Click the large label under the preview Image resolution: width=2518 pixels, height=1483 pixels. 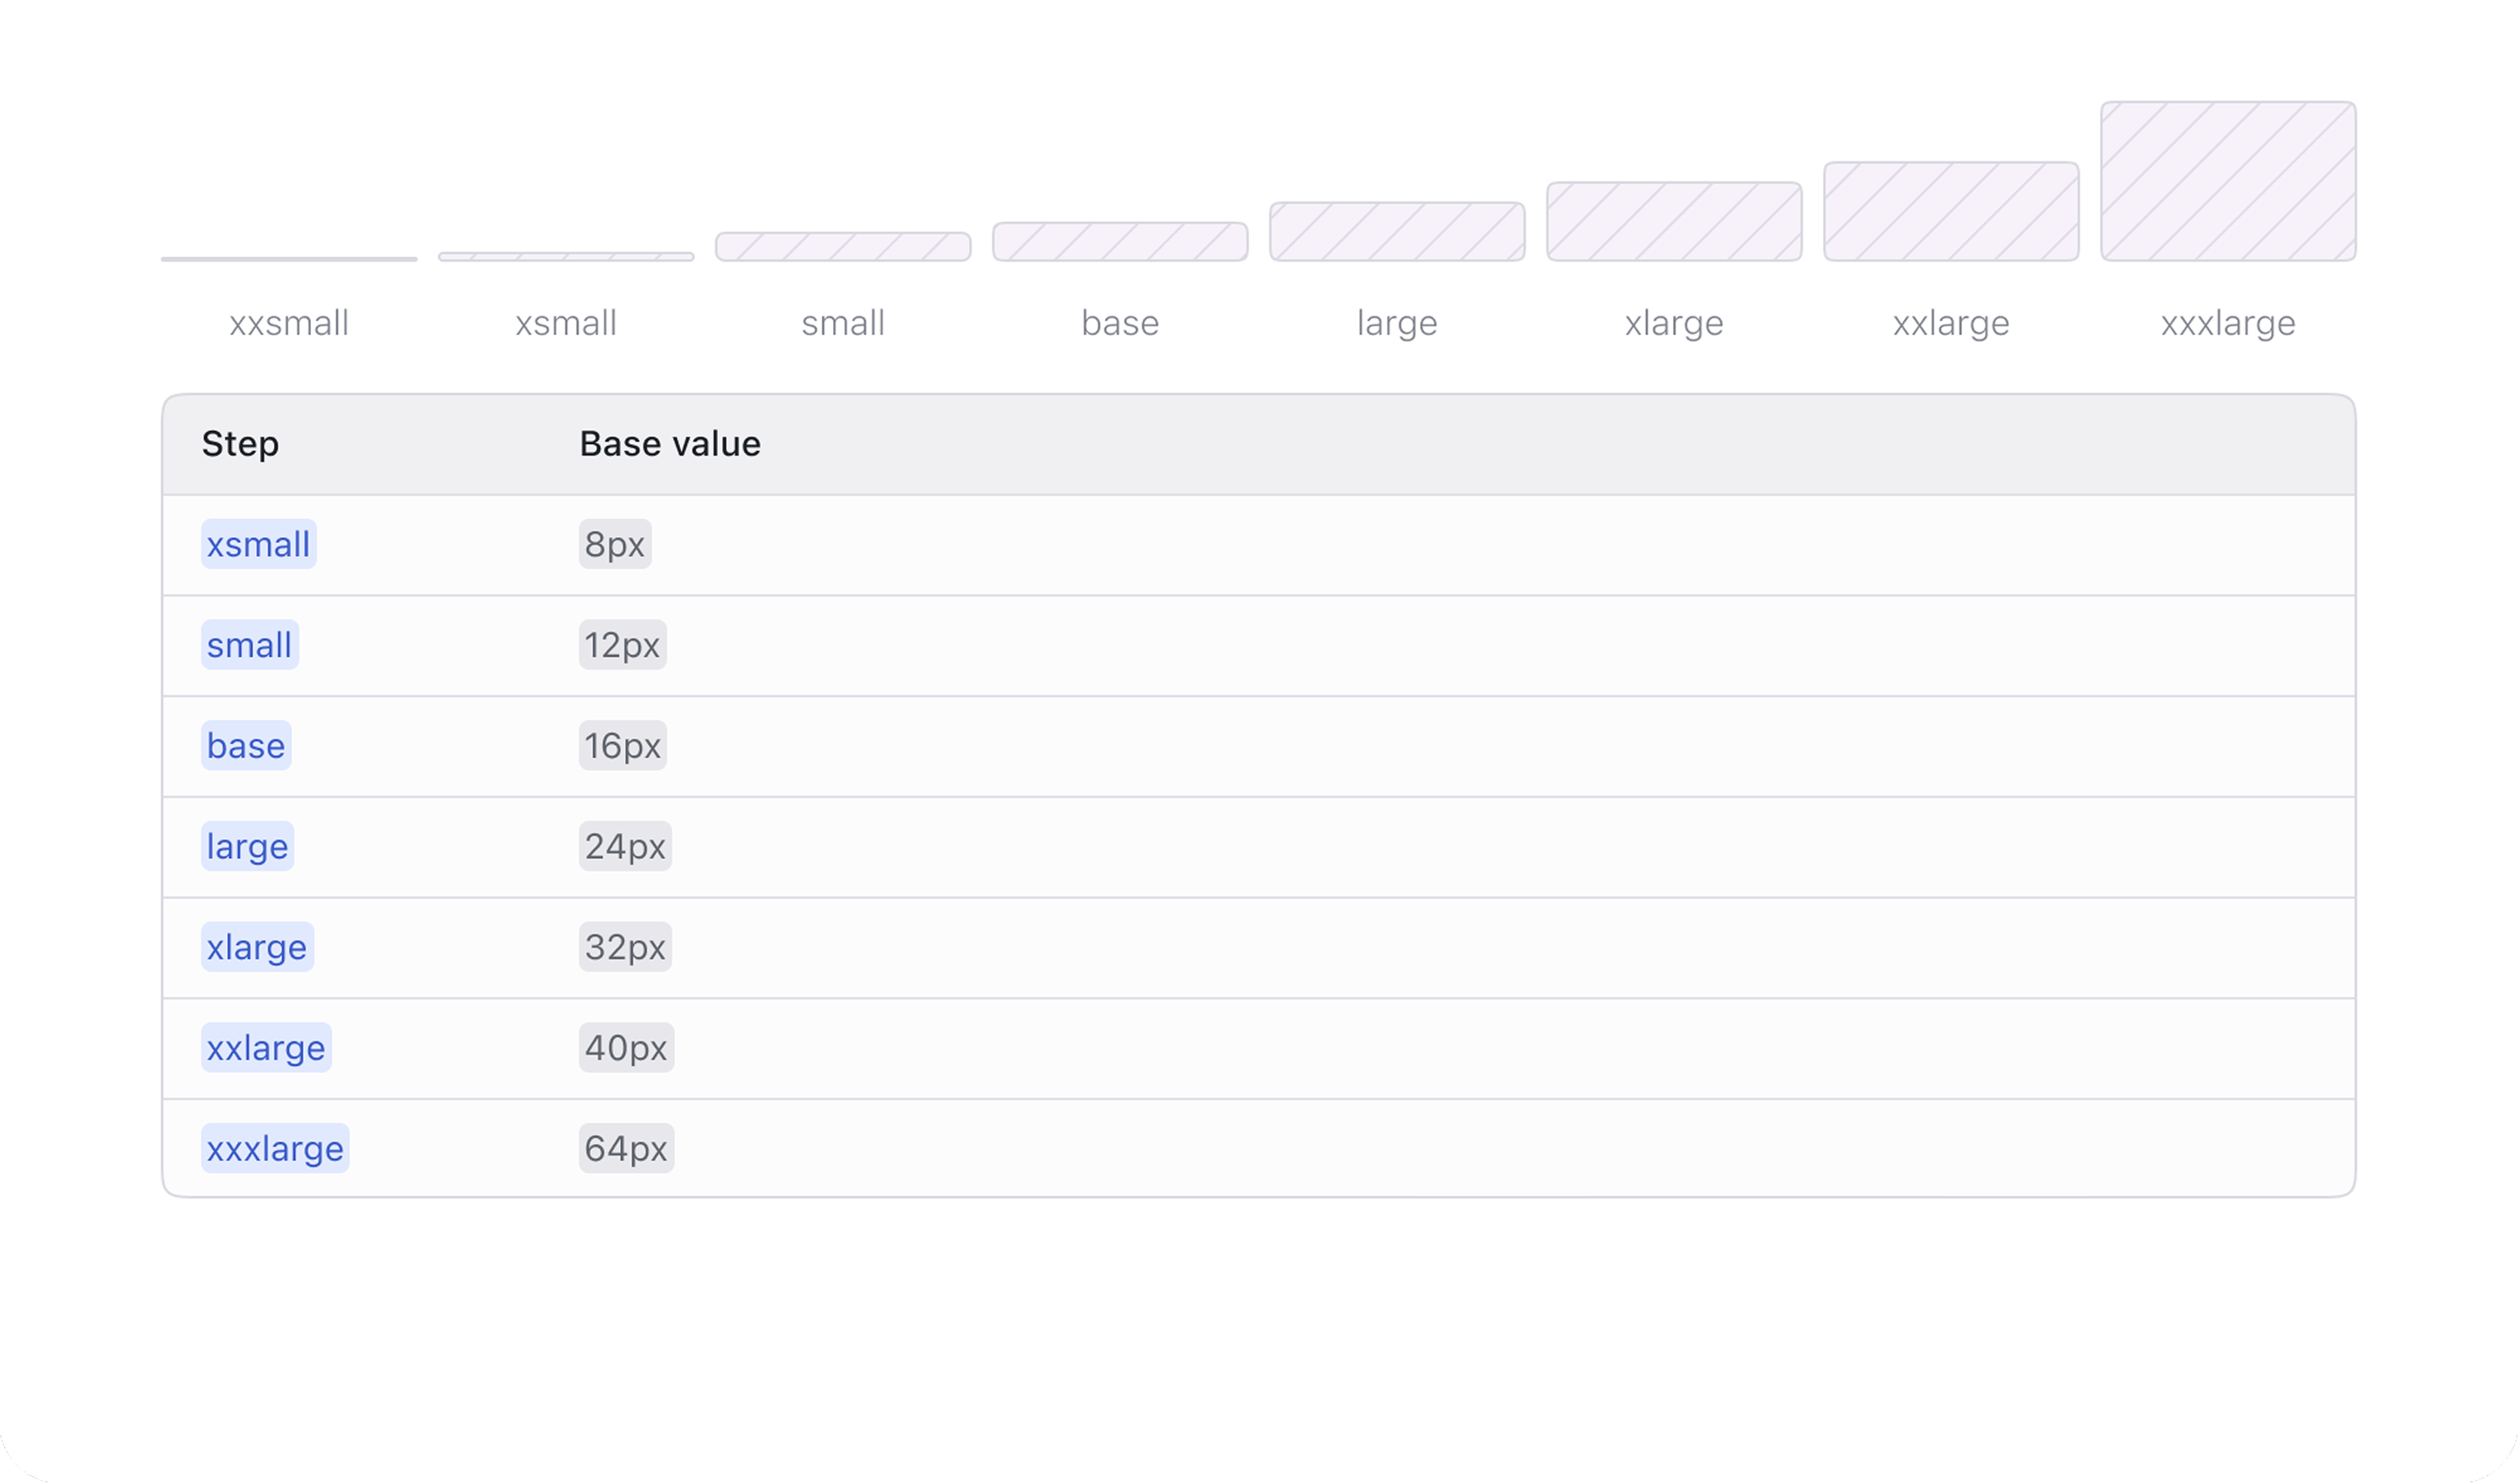(1397, 324)
